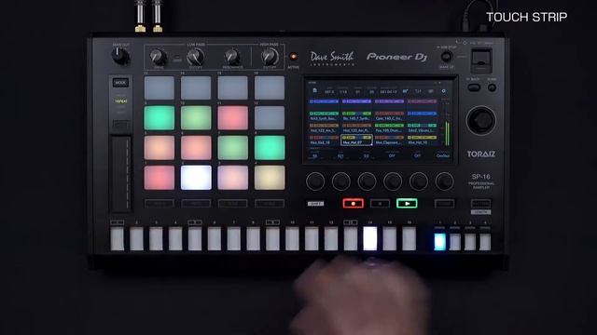The width and height of the screenshot is (597, 335).
Task: Tap the grey pad 13
Action: (x=160, y=87)
